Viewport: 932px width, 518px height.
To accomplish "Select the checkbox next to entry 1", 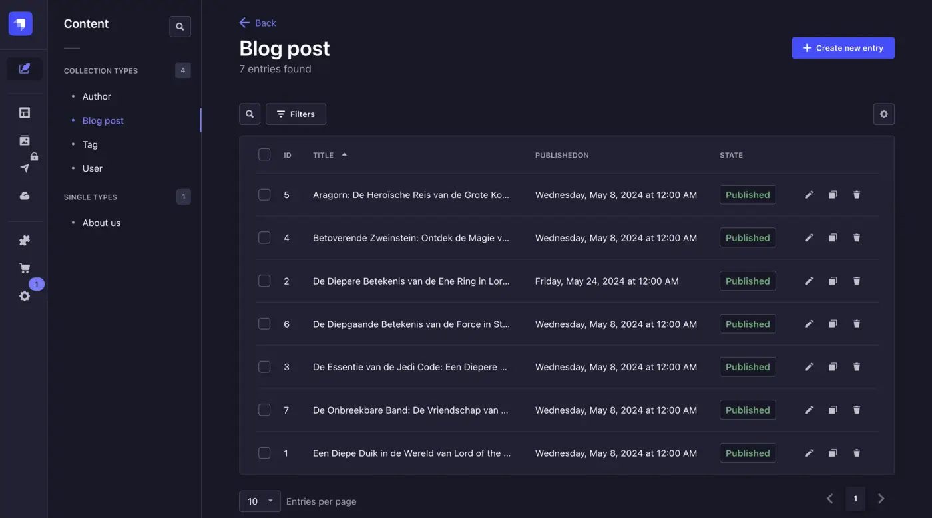I will pyautogui.click(x=264, y=453).
